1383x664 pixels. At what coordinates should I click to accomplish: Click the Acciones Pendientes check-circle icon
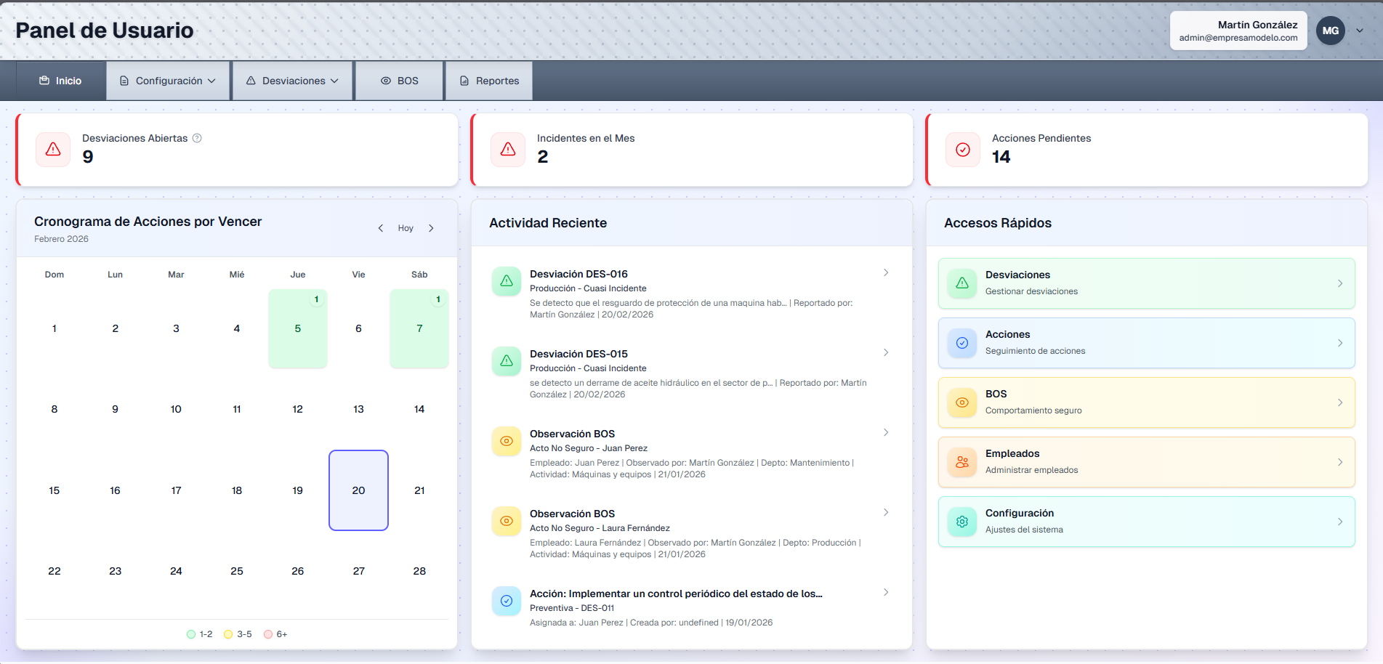963,150
